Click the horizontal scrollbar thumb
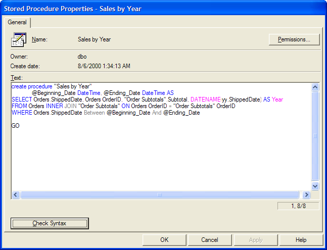The image size is (327, 250). point(160,194)
